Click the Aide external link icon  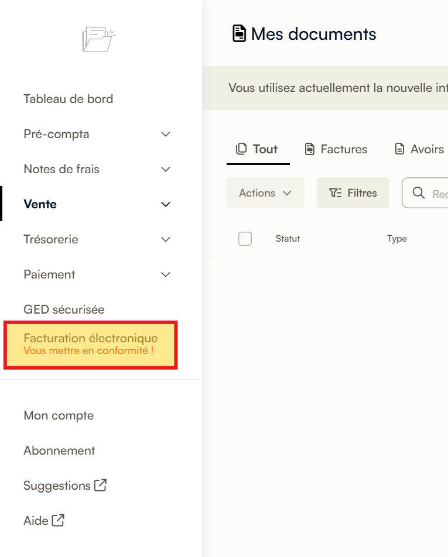tap(58, 520)
